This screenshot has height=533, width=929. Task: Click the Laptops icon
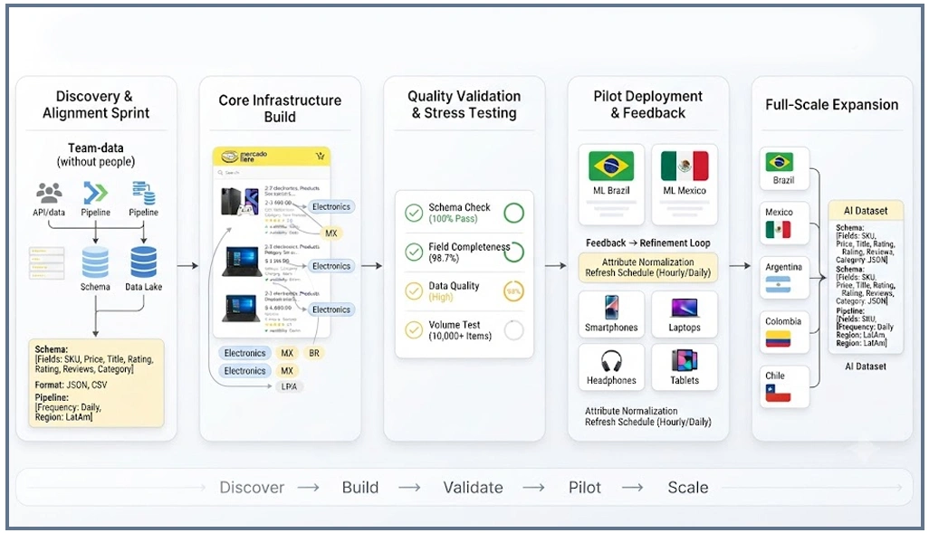point(685,308)
